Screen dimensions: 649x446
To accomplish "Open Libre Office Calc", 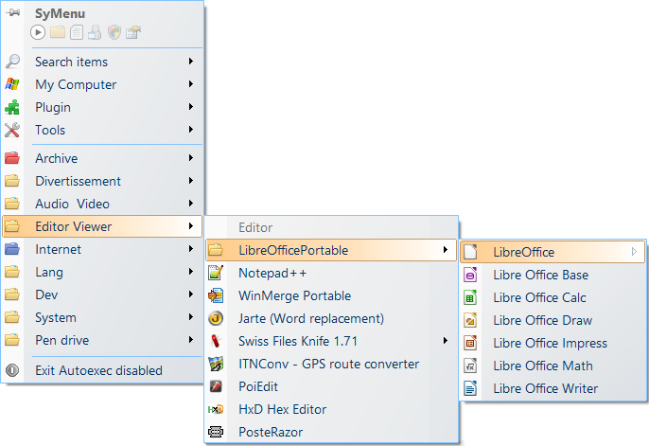I will 539,297.
